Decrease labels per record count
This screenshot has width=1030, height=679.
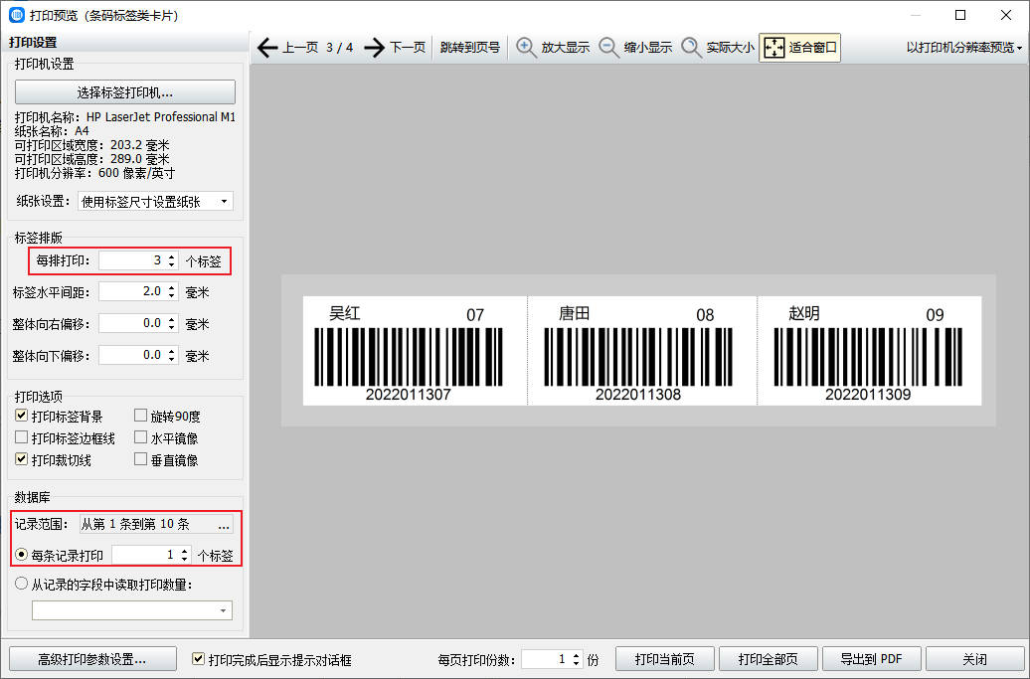pos(185,559)
